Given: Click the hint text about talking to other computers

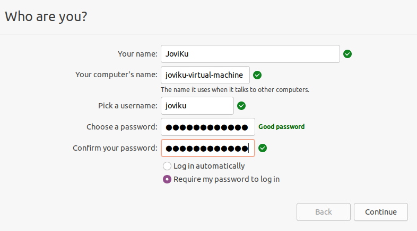Looking at the screenshot, I should pyautogui.click(x=235, y=90).
